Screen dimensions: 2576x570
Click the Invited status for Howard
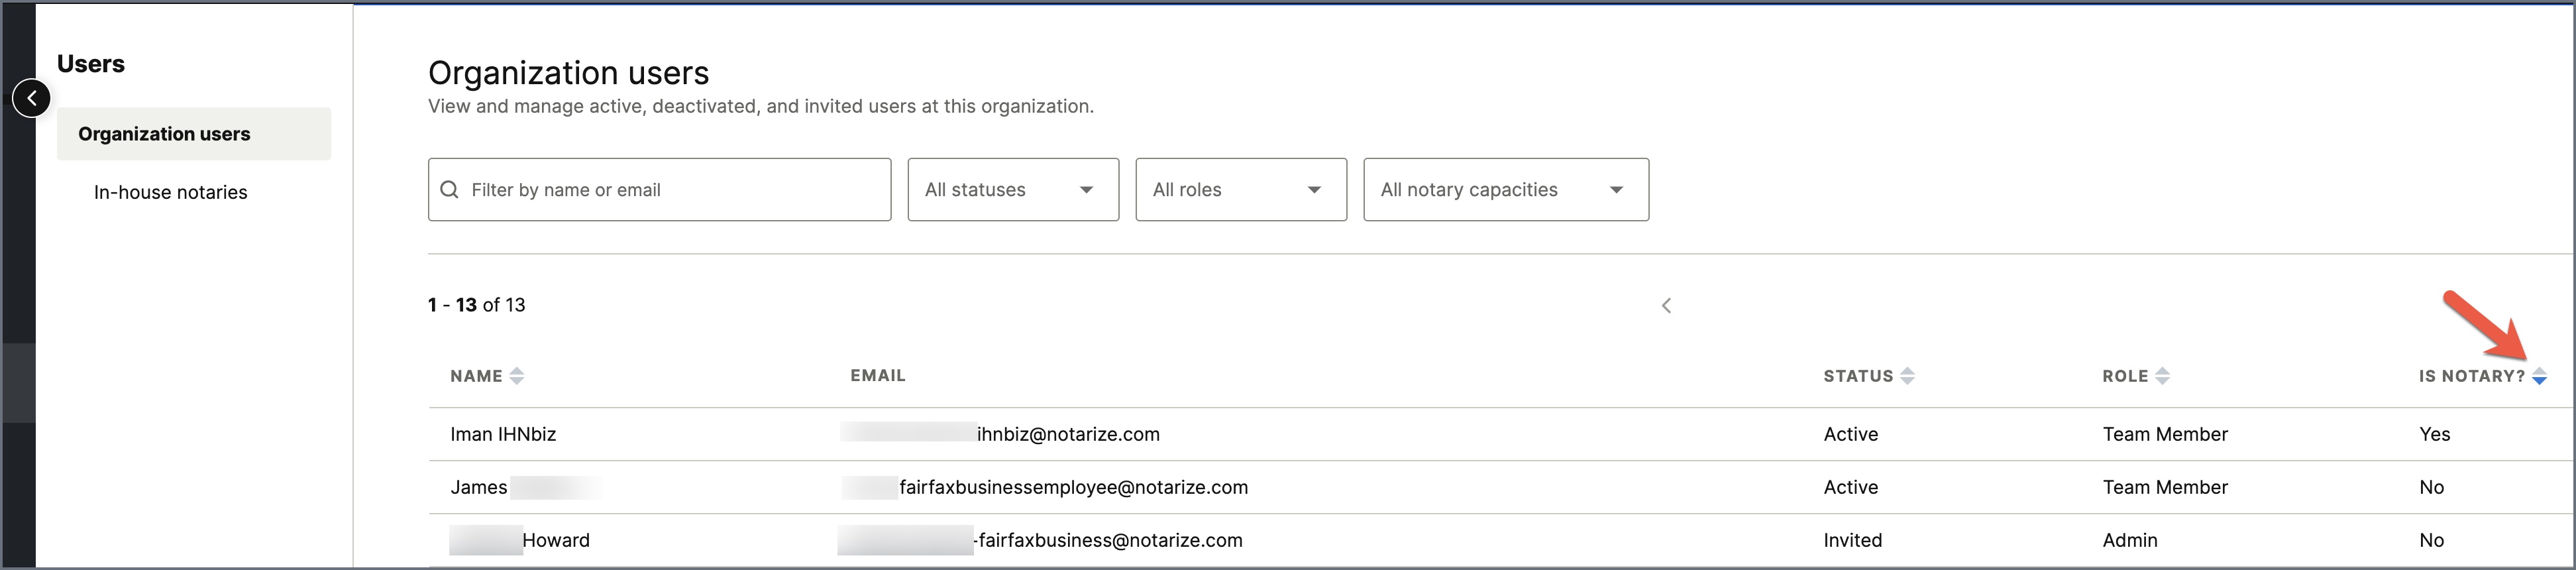[x=1852, y=541]
